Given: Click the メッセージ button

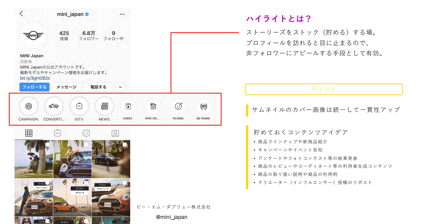Looking at the screenshot, I should click(x=66, y=87).
